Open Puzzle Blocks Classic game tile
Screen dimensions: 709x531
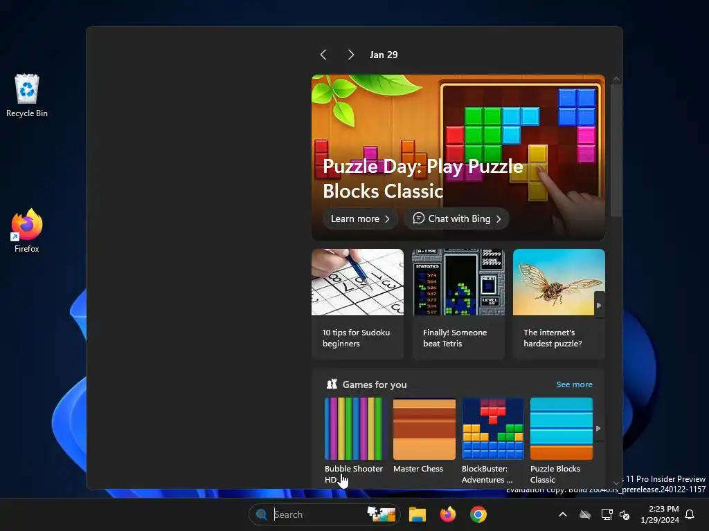click(x=561, y=429)
